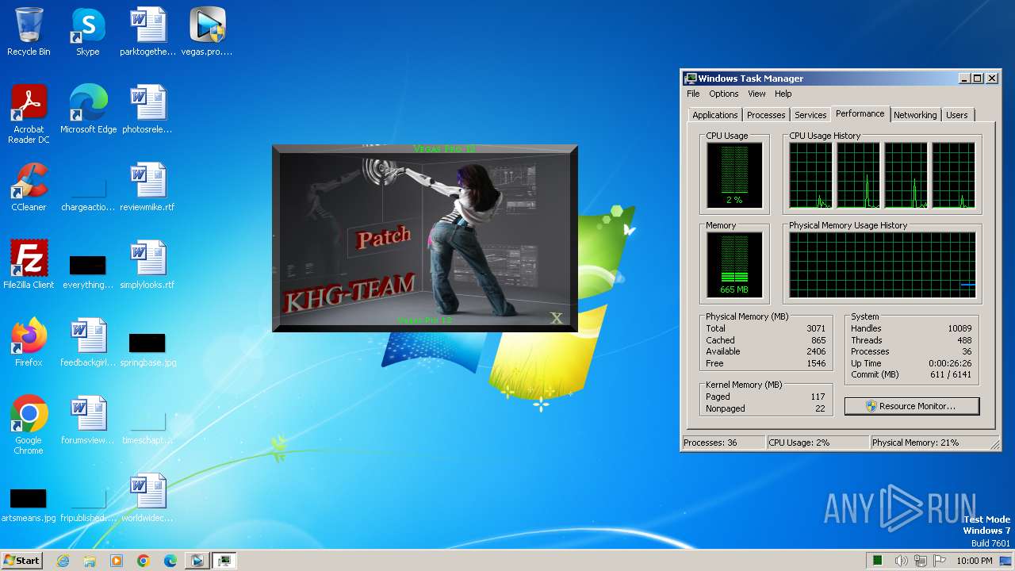Open the Action Center flag icon

pyautogui.click(x=938, y=561)
